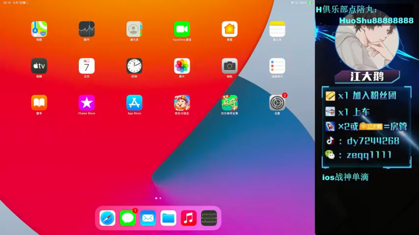Open the Contacts app
The image size is (419, 235).
click(x=134, y=29)
